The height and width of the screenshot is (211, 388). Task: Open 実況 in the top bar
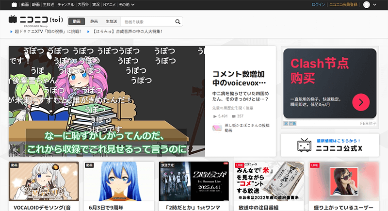click(96, 5)
